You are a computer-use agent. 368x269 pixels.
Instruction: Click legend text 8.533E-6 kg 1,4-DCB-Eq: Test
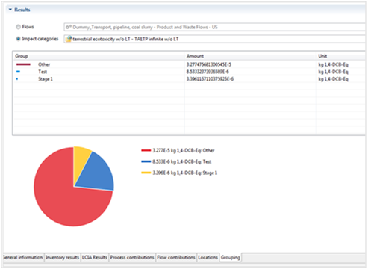[x=182, y=161]
